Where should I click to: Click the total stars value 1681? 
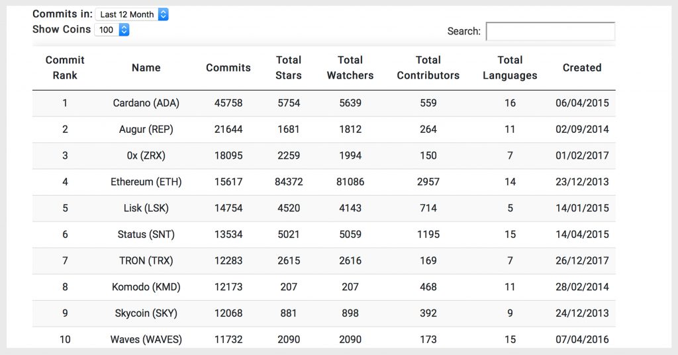(x=289, y=130)
